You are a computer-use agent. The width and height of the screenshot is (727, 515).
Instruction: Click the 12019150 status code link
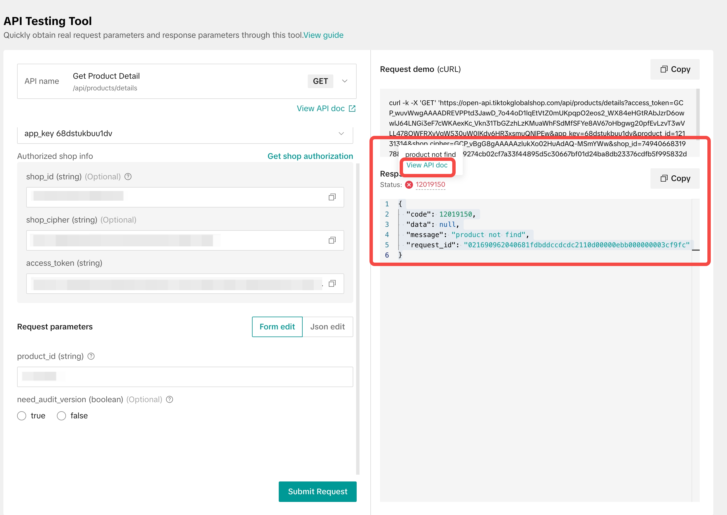(x=430, y=184)
